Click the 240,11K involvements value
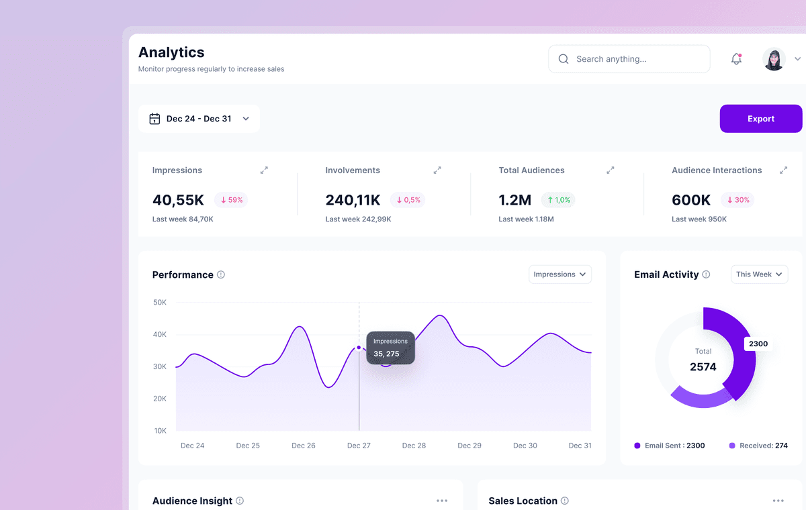The height and width of the screenshot is (510, 806). 353,200
